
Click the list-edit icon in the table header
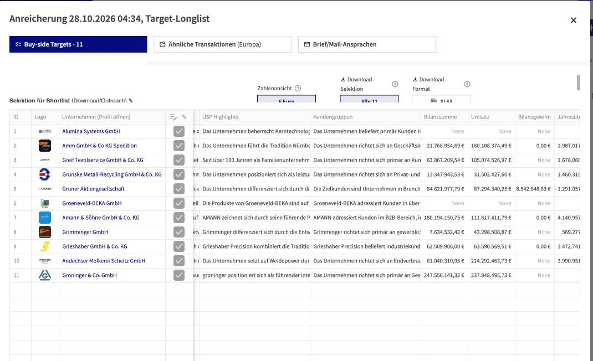pos(173,117)
